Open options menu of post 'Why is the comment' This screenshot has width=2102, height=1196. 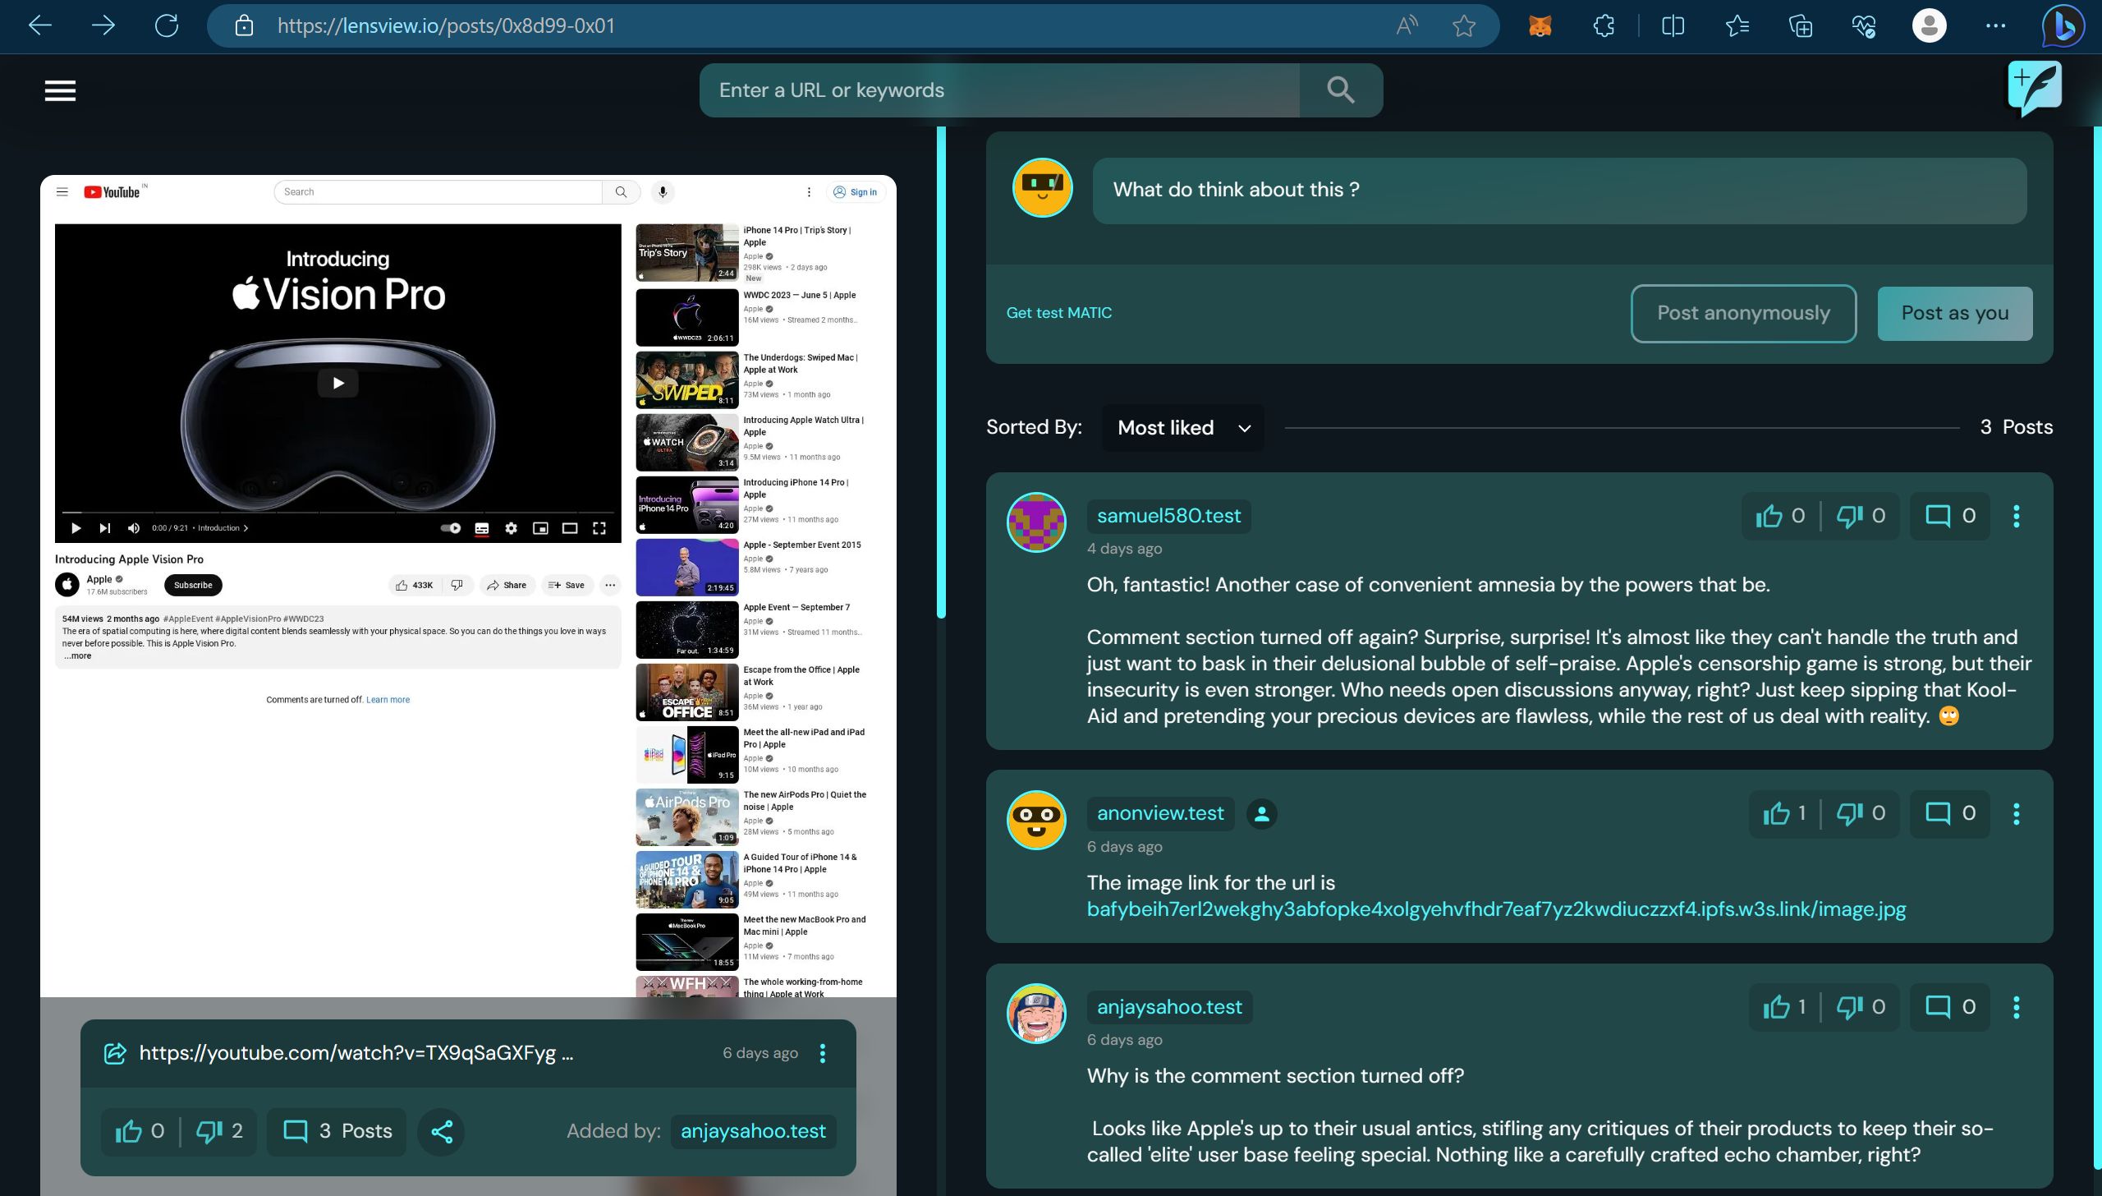(2017, 1007)
